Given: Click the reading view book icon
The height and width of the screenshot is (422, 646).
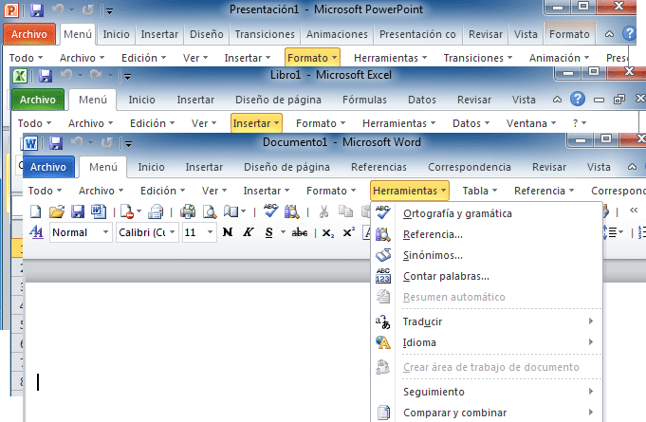Looking at the screenshot, I should tap(231, 211).
